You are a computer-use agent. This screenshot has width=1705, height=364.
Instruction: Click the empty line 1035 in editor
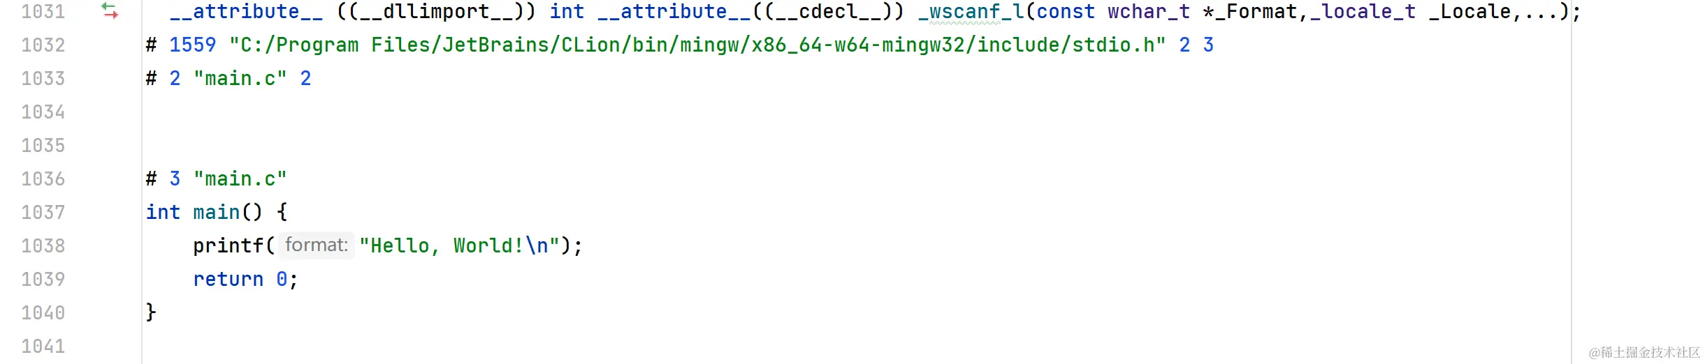(856, 146)
